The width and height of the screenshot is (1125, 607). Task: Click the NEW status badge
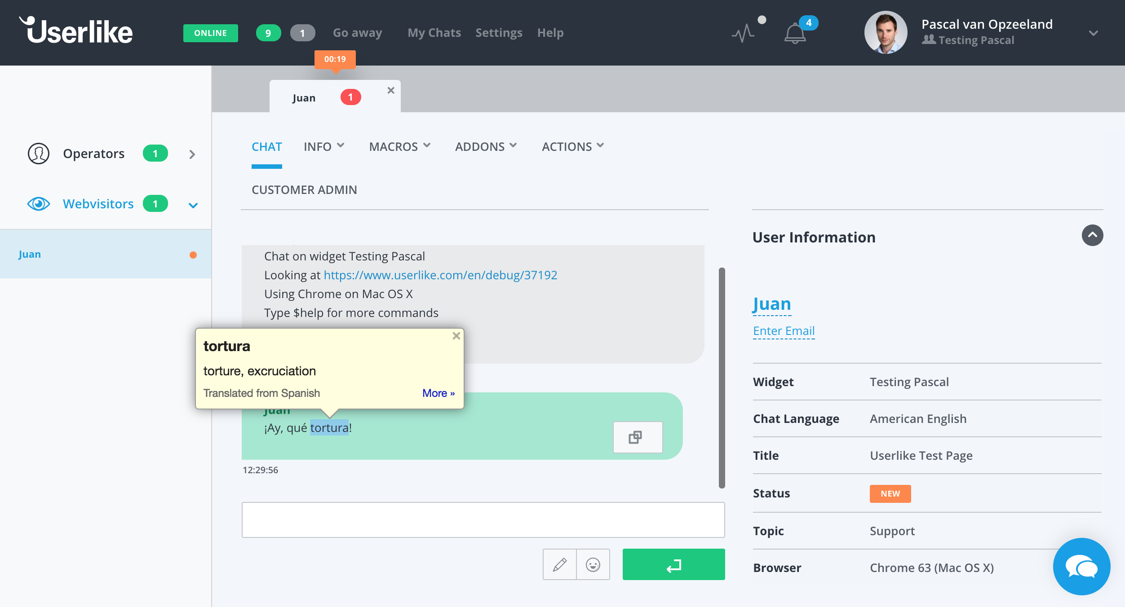click(x=890, y=493)
